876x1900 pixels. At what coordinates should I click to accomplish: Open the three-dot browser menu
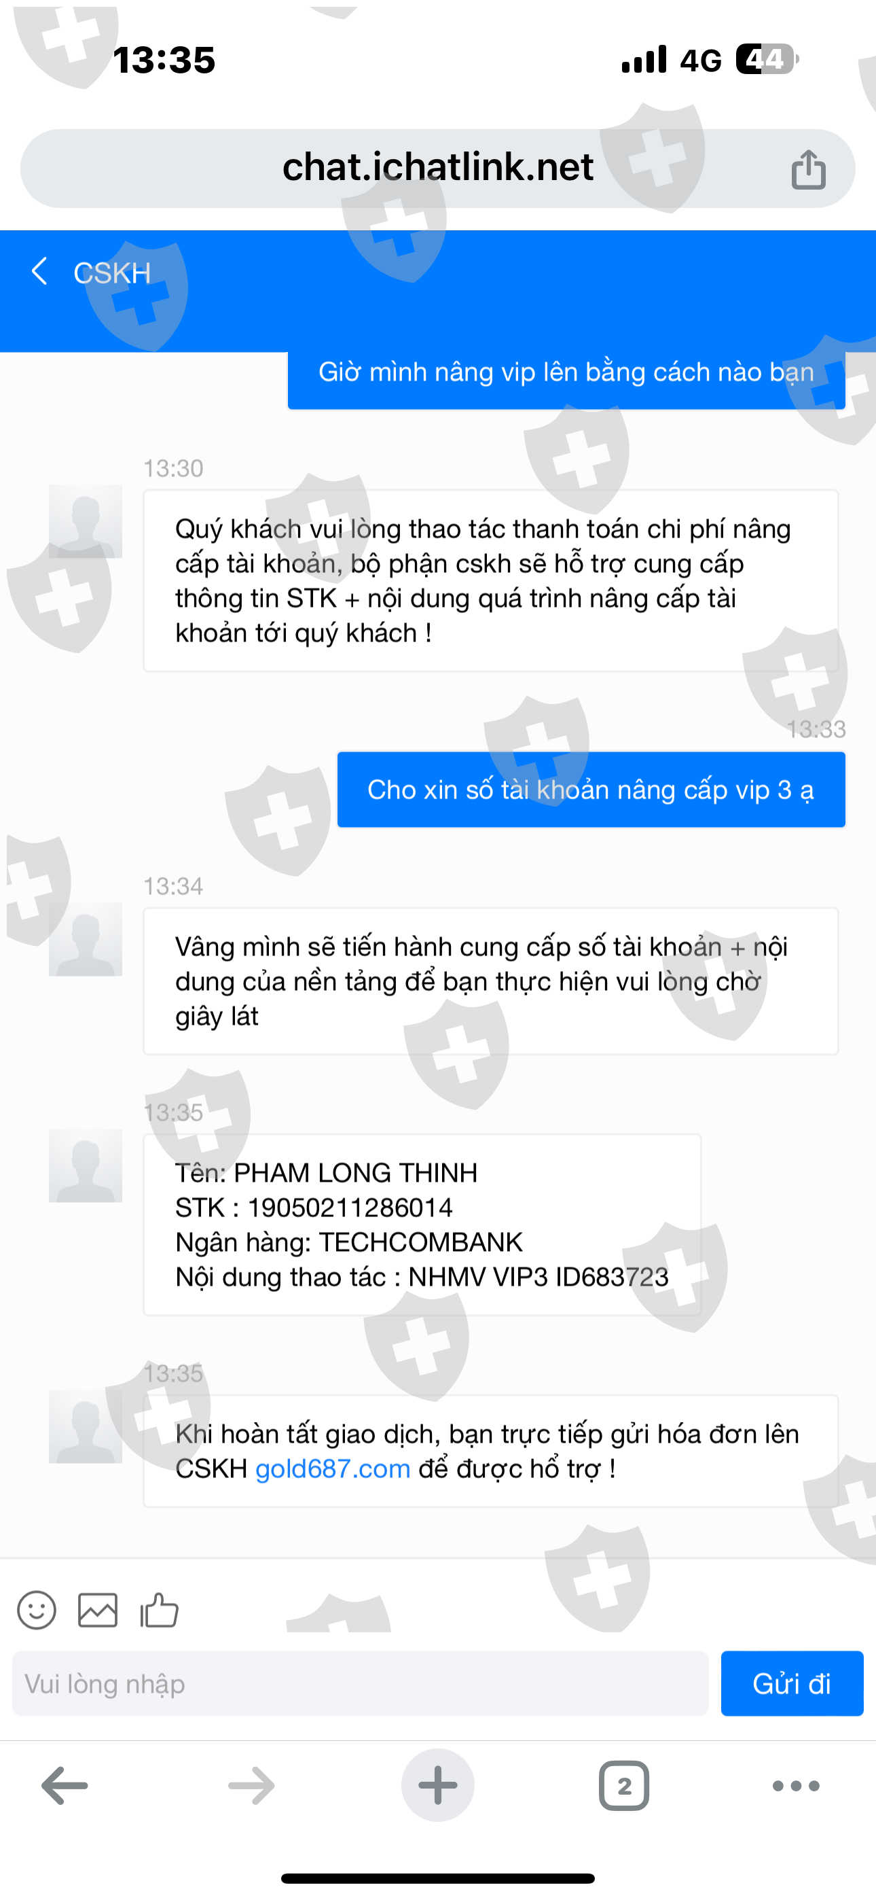coord(796,1786)
